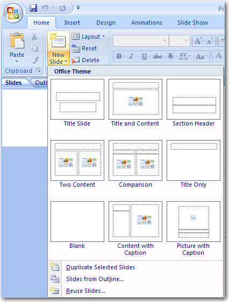Click the font name input box

140,41
